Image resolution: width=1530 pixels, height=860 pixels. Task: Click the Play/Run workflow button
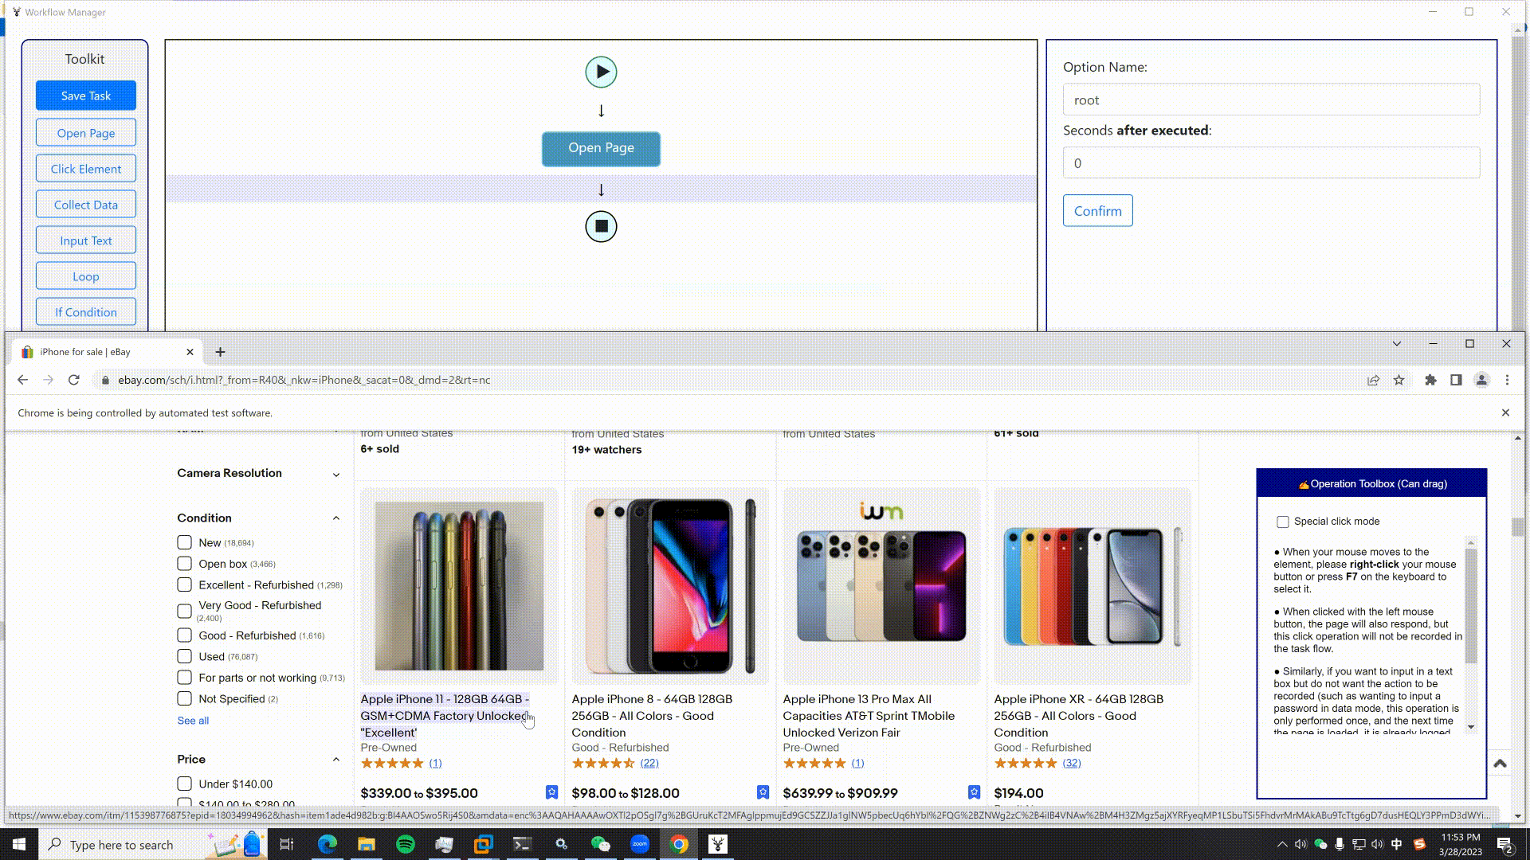click(x=601, y=72)
